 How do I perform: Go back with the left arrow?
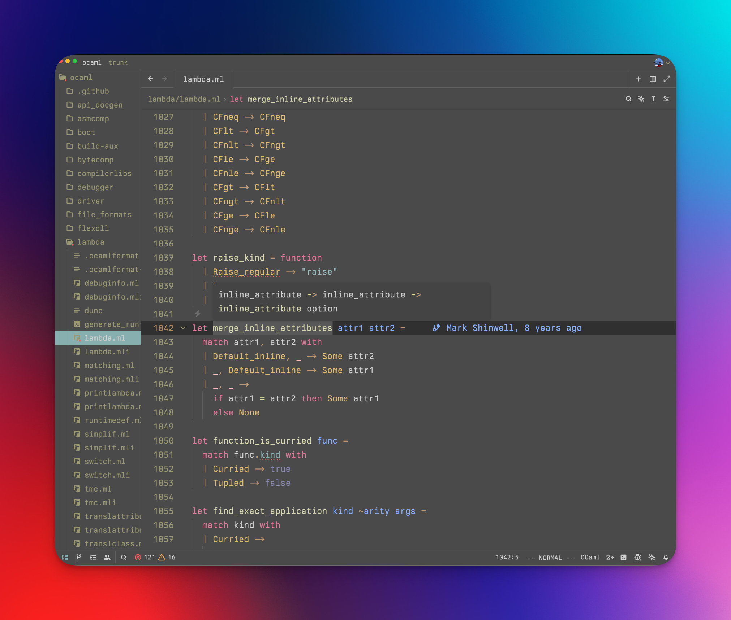pyautogui.click(x=151, y=79)
